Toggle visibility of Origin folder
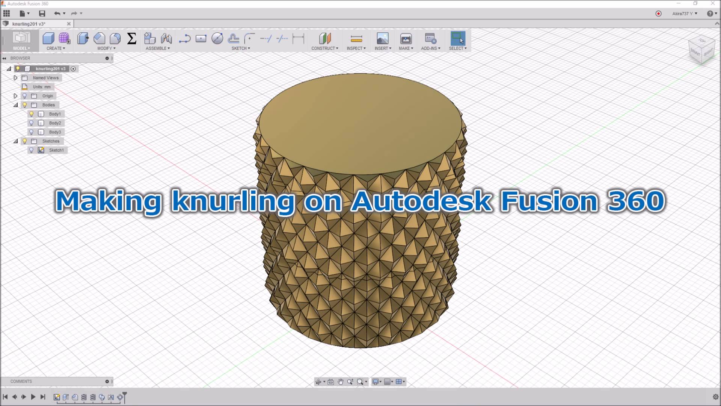This screenshot has width=721, height=406. 25,96
